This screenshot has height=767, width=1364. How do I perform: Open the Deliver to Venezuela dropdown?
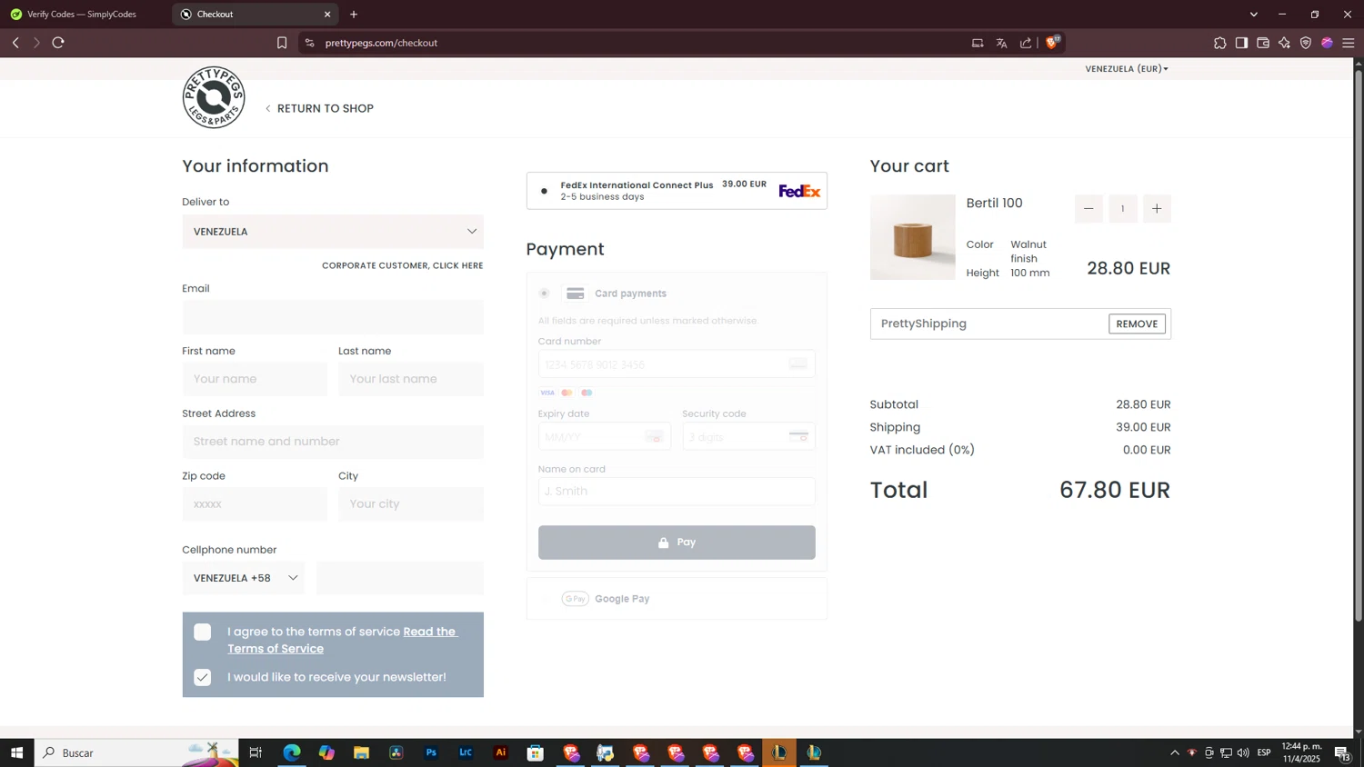click(x=333, y=232)
